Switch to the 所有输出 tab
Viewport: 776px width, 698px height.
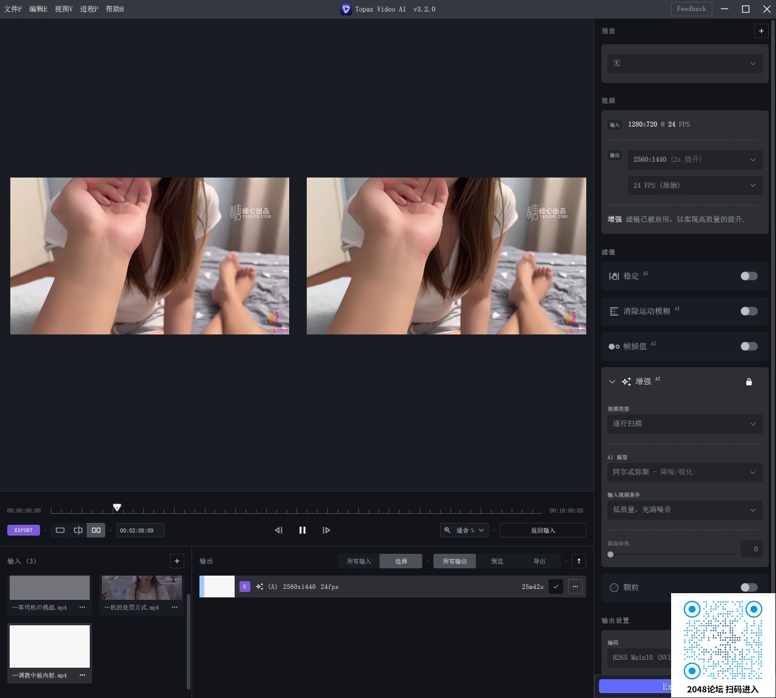tap(455, 561)
